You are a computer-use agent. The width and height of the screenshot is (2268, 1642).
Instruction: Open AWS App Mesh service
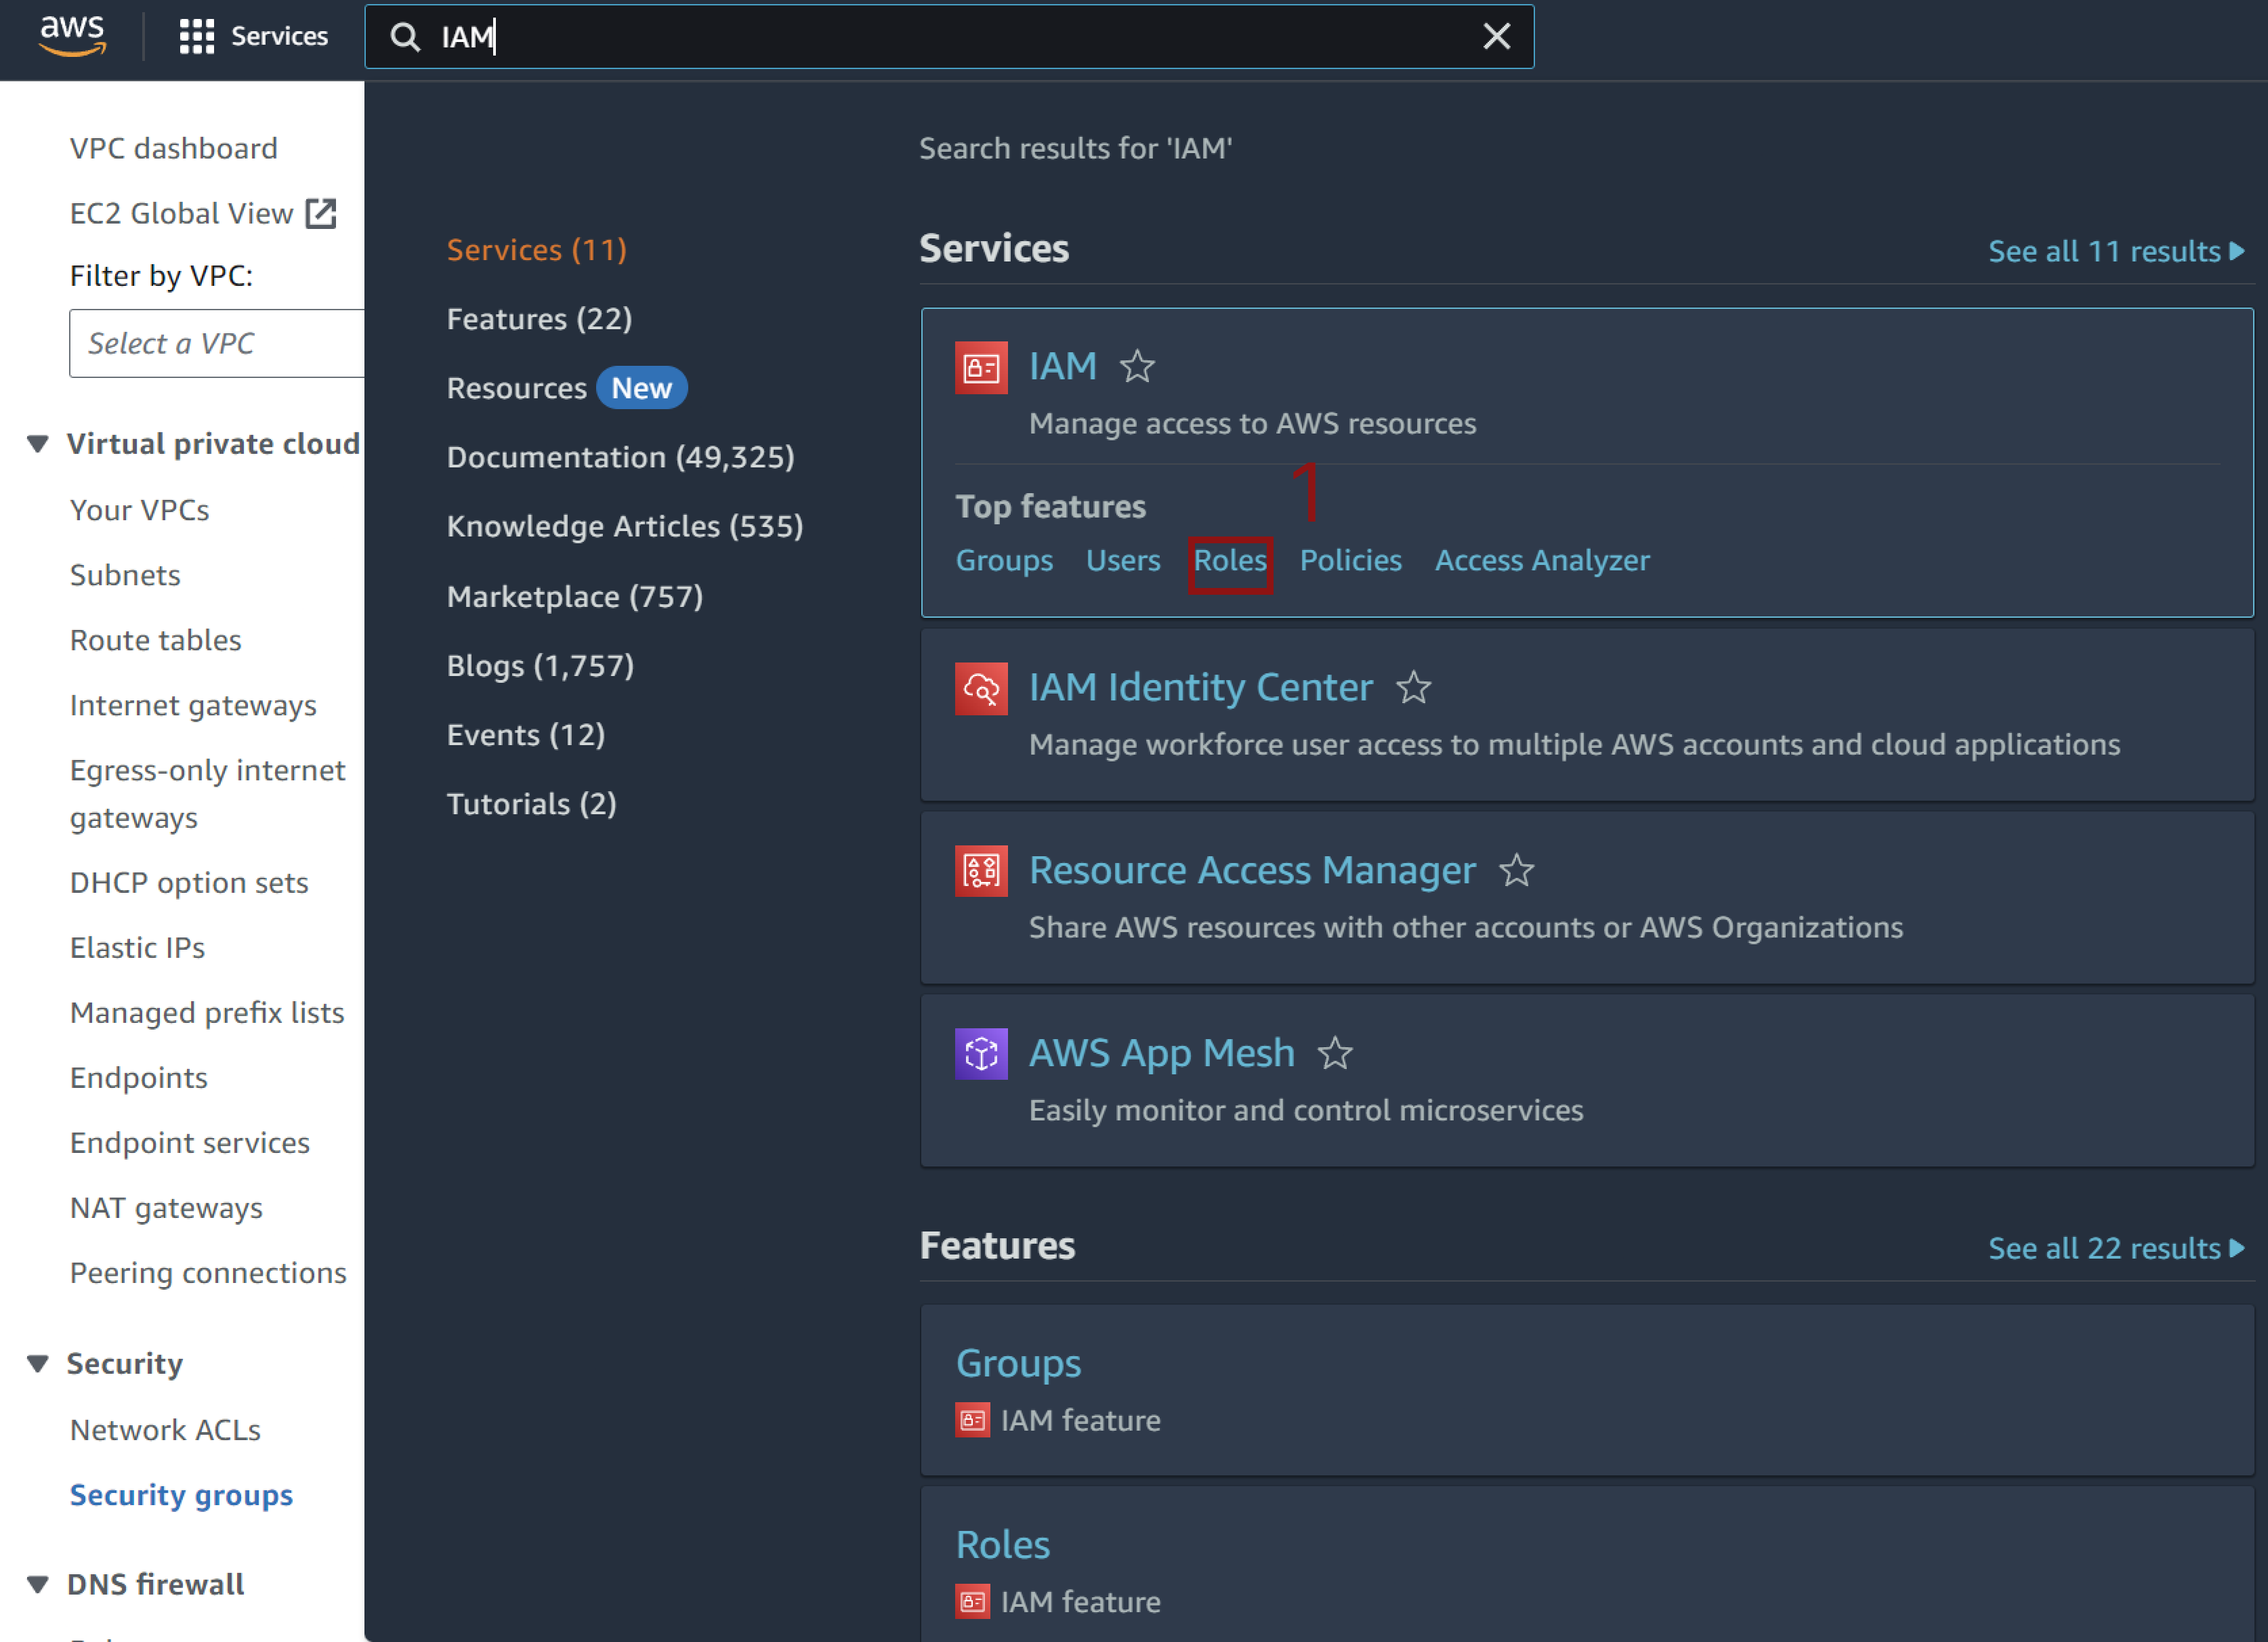1161,1053
